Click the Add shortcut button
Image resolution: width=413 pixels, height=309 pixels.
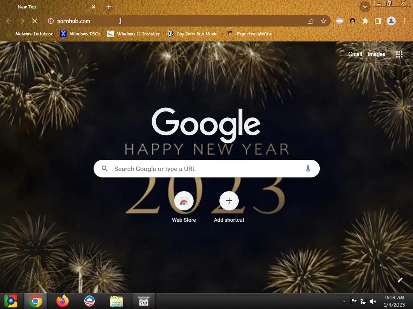(x=229, y=207)
